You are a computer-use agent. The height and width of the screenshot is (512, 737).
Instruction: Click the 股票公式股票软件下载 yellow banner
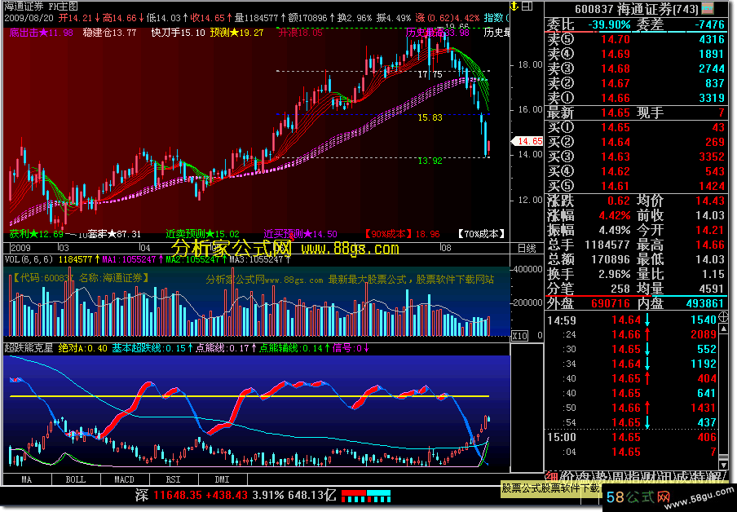point(550,488)
